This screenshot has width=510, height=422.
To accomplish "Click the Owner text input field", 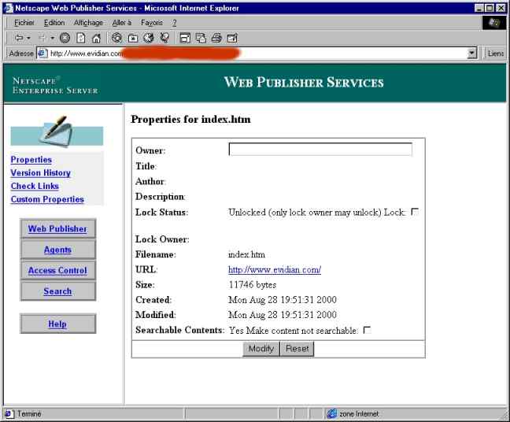I will pyautogui.click(x=320, y=150).
